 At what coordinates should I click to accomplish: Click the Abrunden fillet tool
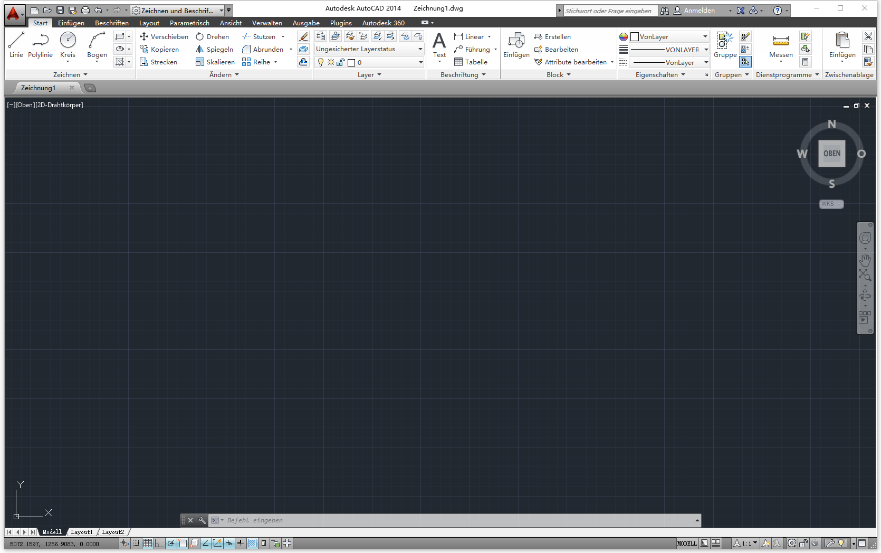click(x=263, y=49)
